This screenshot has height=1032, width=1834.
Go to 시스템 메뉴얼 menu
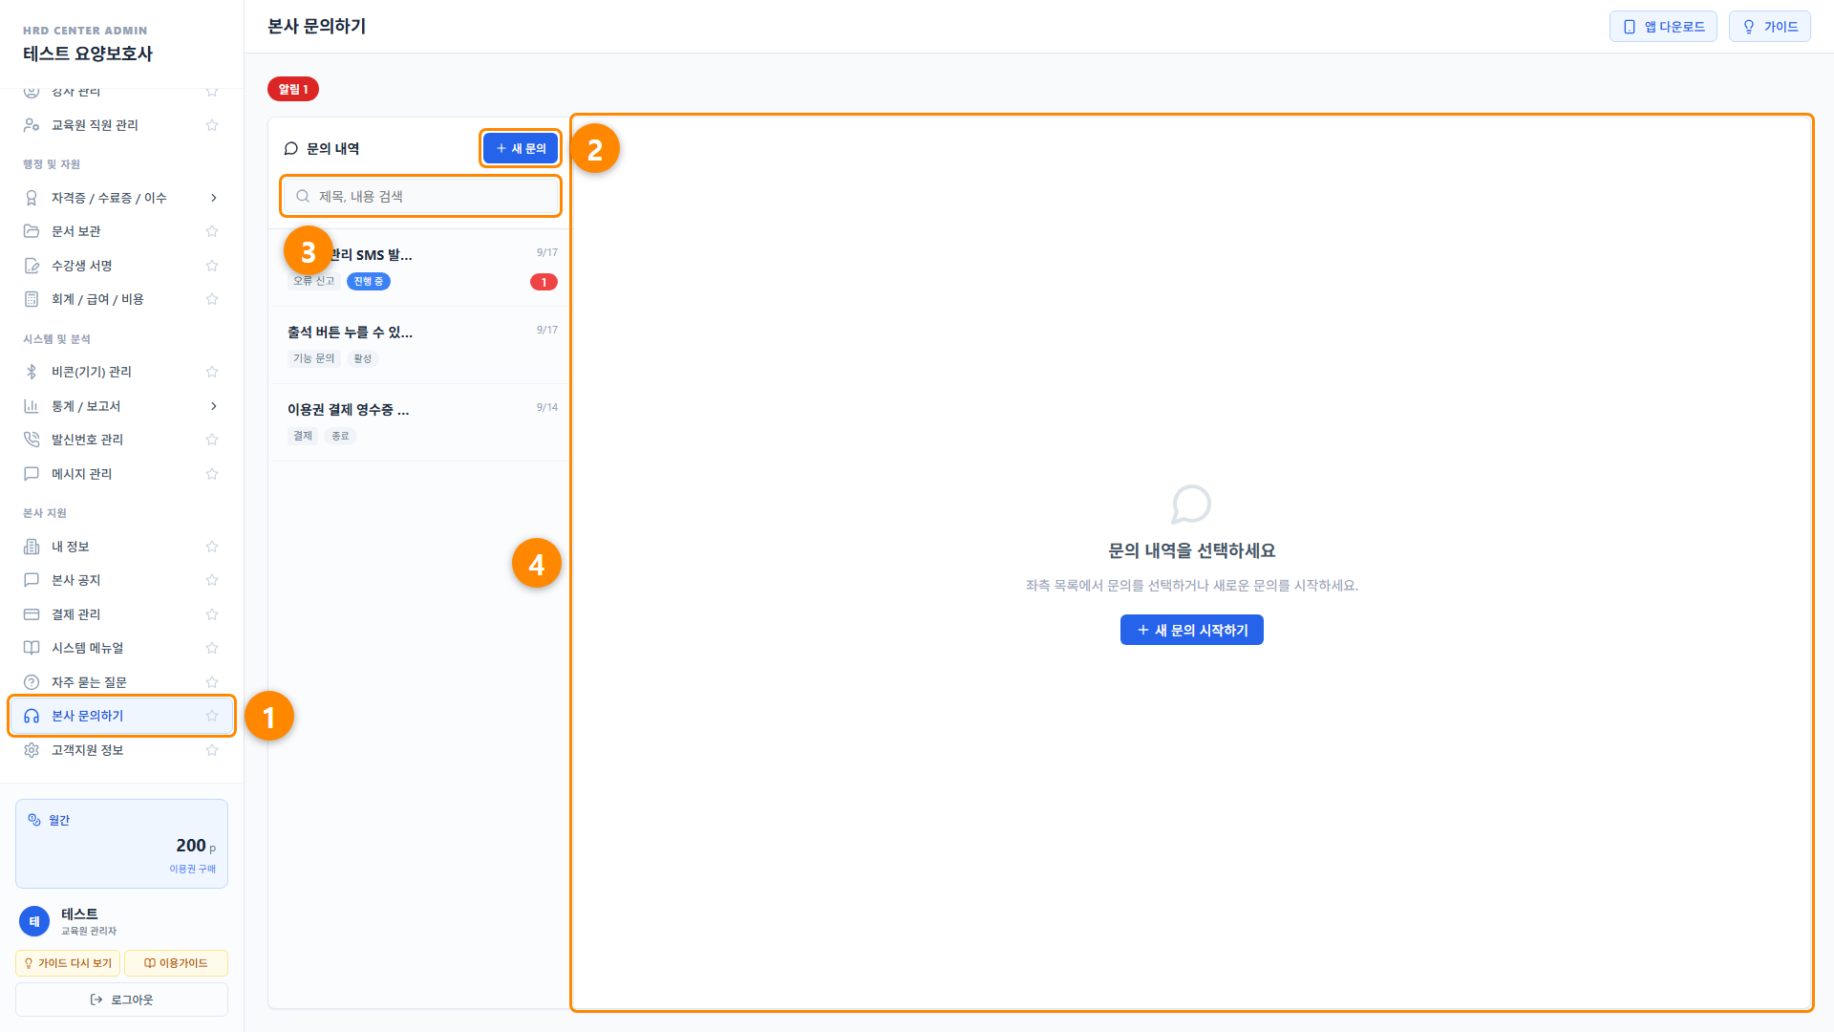pyautogui.click(x=121, y=648)
